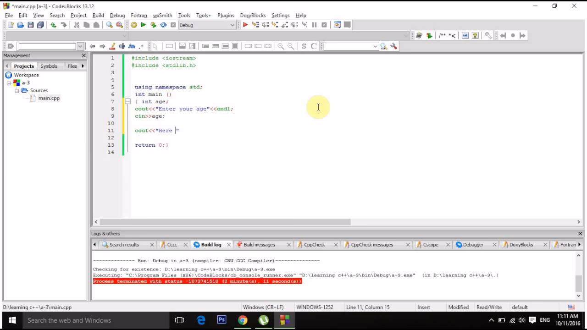Collapse the code fold at line 7
Image resolution: width=587 pixels, height=330 pixels.
(x=127, y=102)
